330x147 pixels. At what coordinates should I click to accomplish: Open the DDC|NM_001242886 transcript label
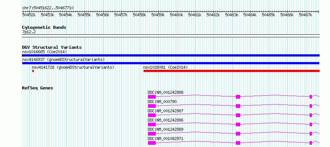point(165,120)
